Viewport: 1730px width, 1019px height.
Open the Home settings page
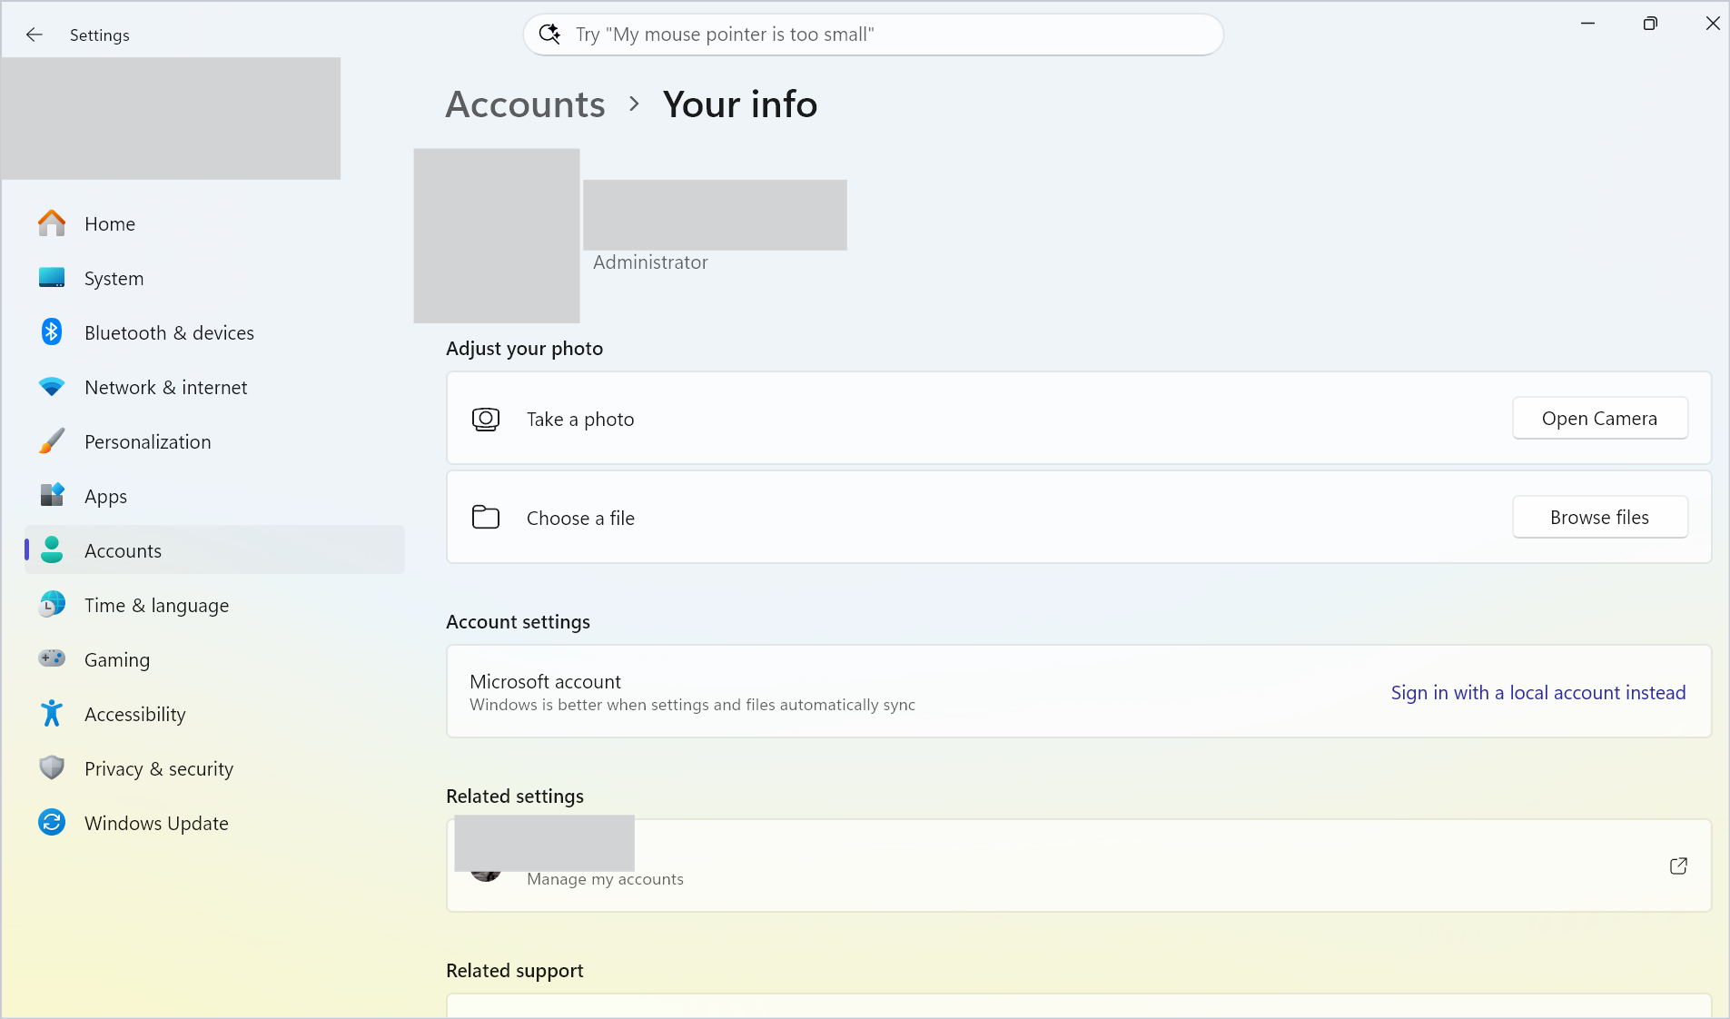tap(214, 223)
